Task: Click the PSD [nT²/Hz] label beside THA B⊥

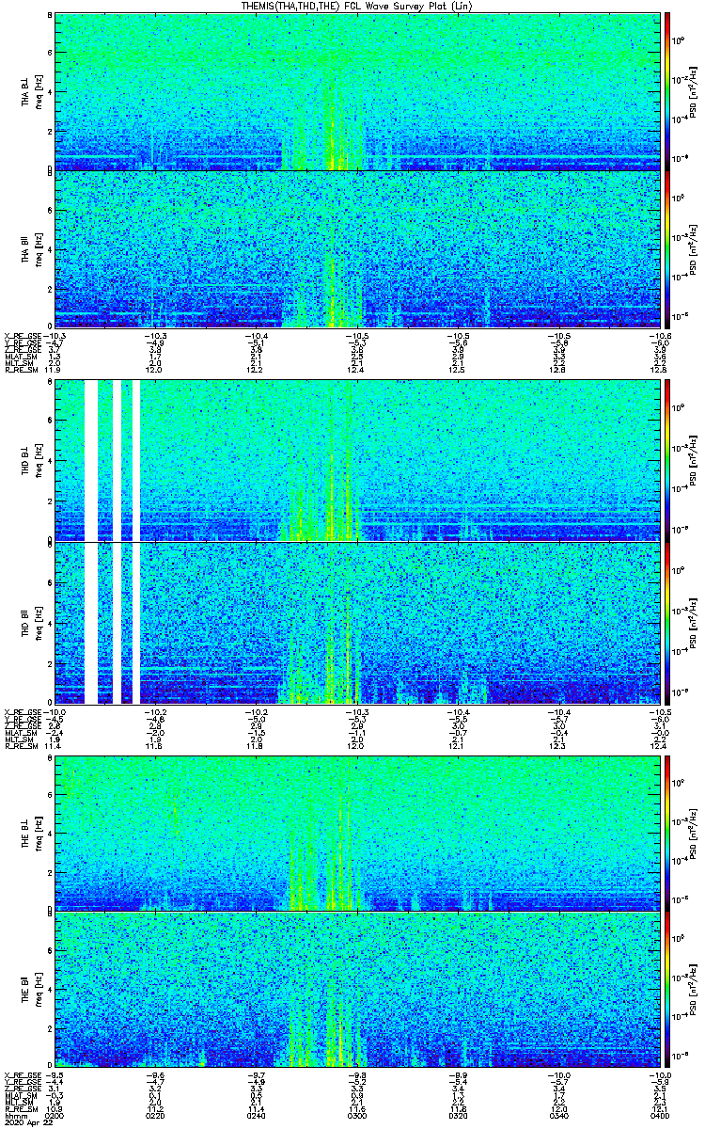Action: click(695, 91)
